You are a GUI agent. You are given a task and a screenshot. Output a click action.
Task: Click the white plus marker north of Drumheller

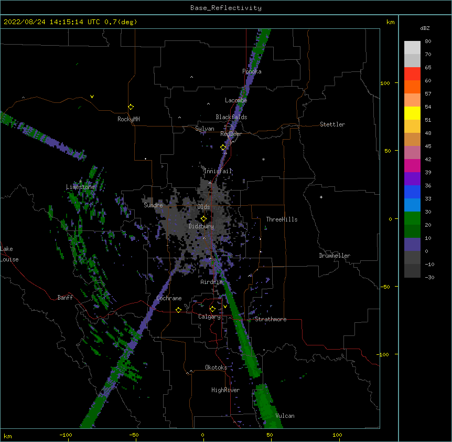click(x=321, y=197)
